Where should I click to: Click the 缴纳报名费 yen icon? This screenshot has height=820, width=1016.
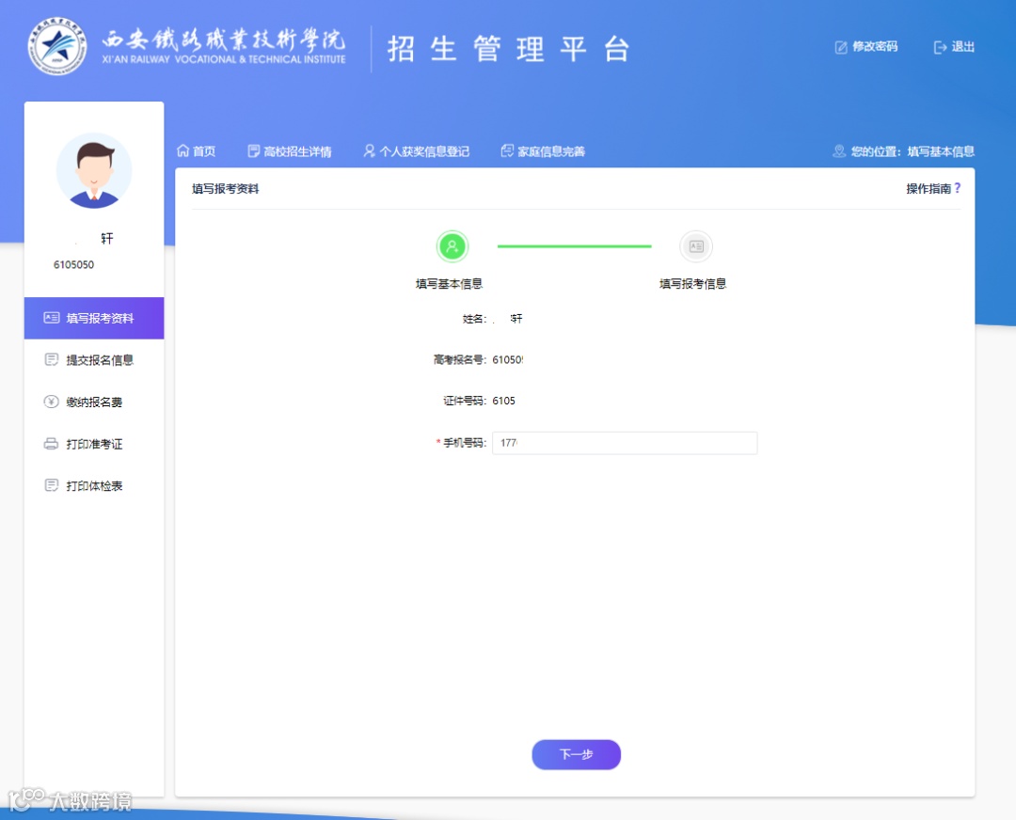pyautogui.click(x=51, y=402)
